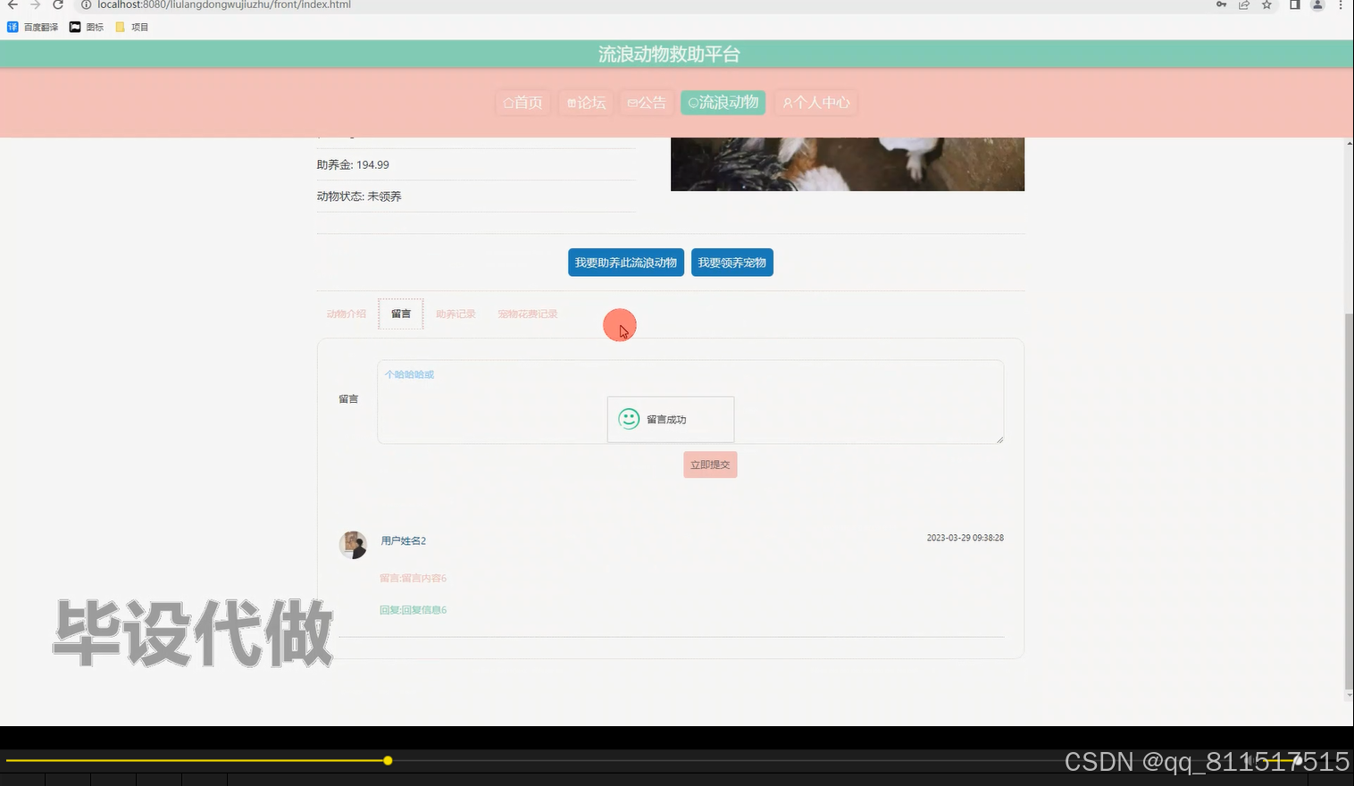Click the 流浪动物救助平台 site title

[x=669, y=54]
